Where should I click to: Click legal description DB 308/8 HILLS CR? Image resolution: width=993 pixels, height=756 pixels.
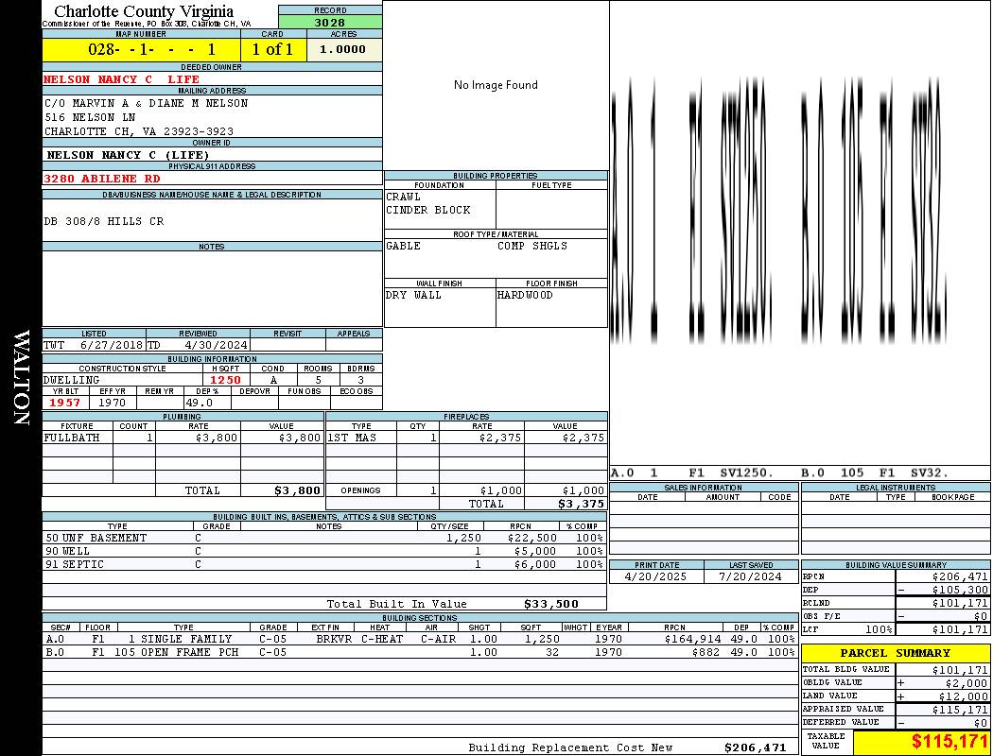104,221
